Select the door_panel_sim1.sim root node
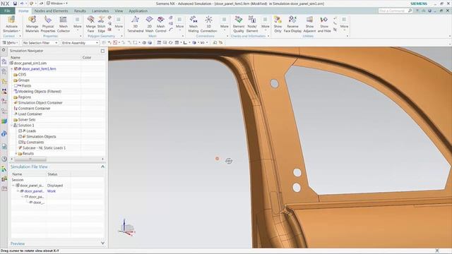452x254 pixels. pyautogui.click(x=28, y=63)
